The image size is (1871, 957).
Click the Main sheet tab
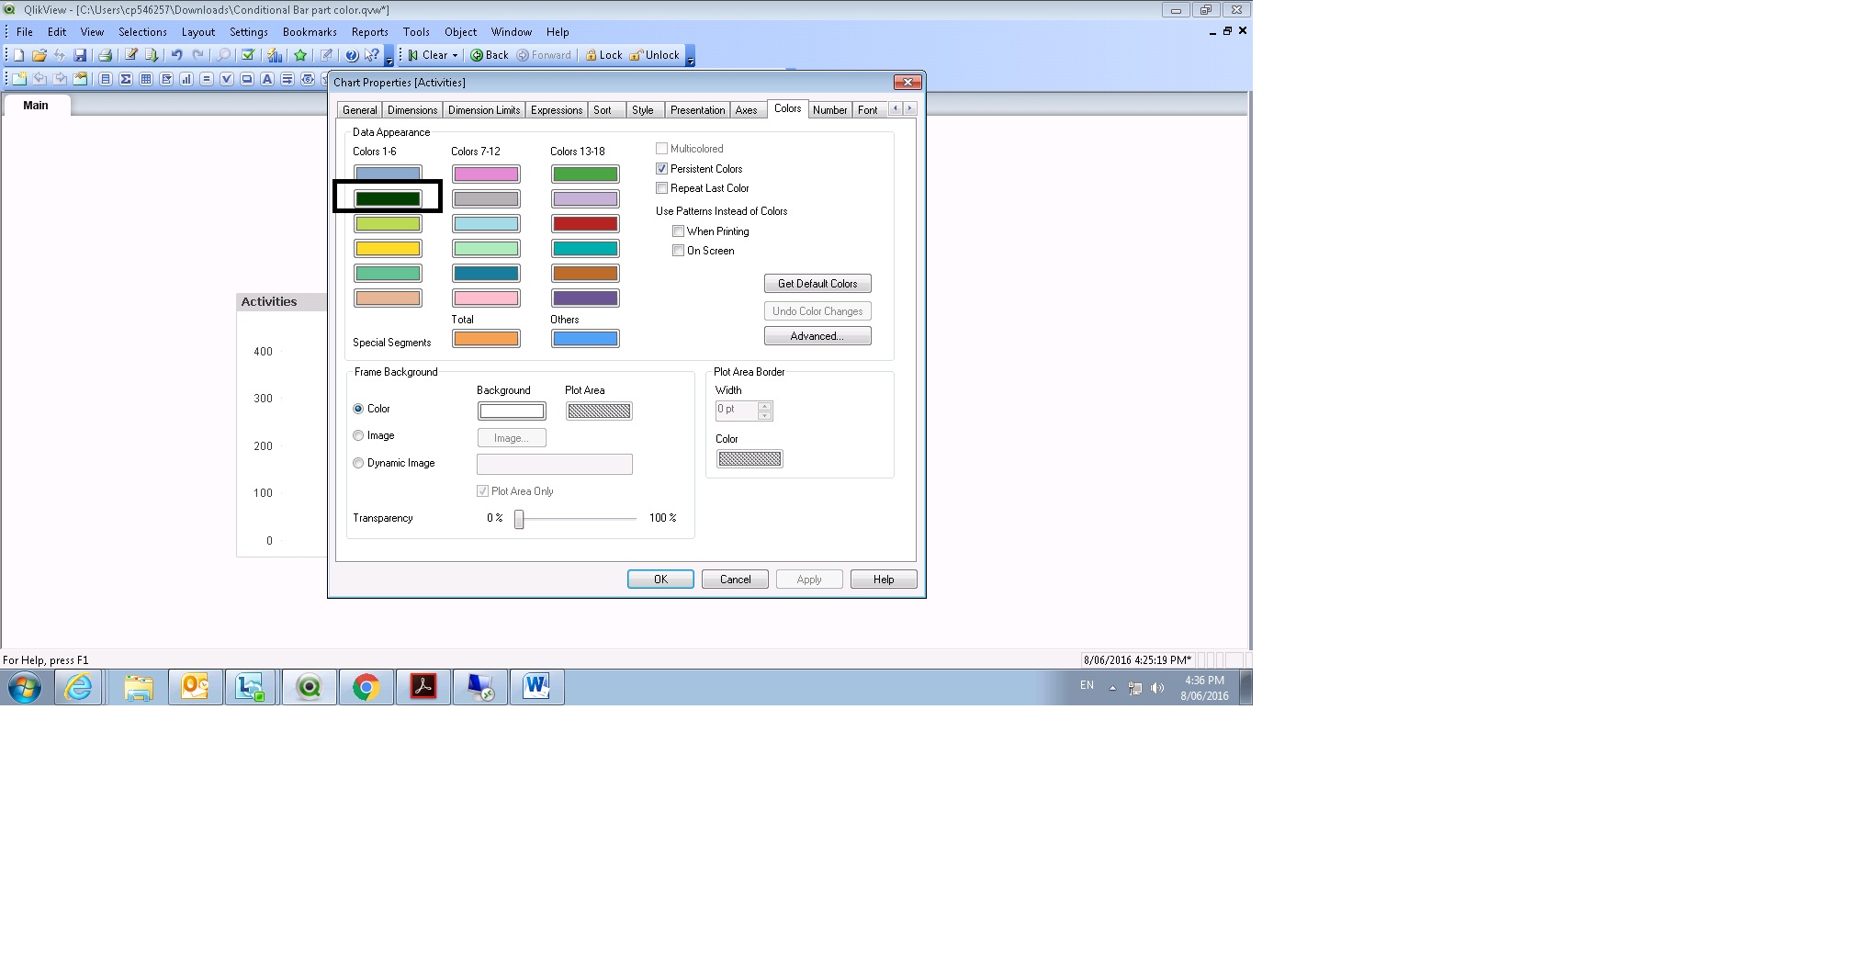(36, 106)
